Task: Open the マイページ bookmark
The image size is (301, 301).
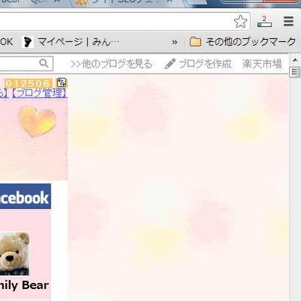Action: [x=71, y=41]
